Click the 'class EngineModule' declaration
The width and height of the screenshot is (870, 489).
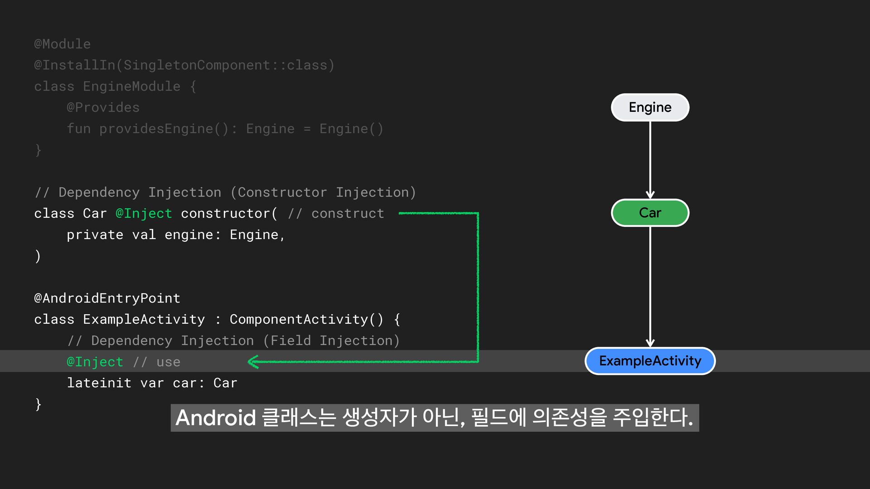(x=115, y=86)
